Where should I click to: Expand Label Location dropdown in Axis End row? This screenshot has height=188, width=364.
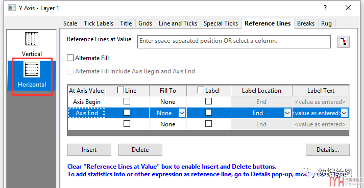pos(287,113)
